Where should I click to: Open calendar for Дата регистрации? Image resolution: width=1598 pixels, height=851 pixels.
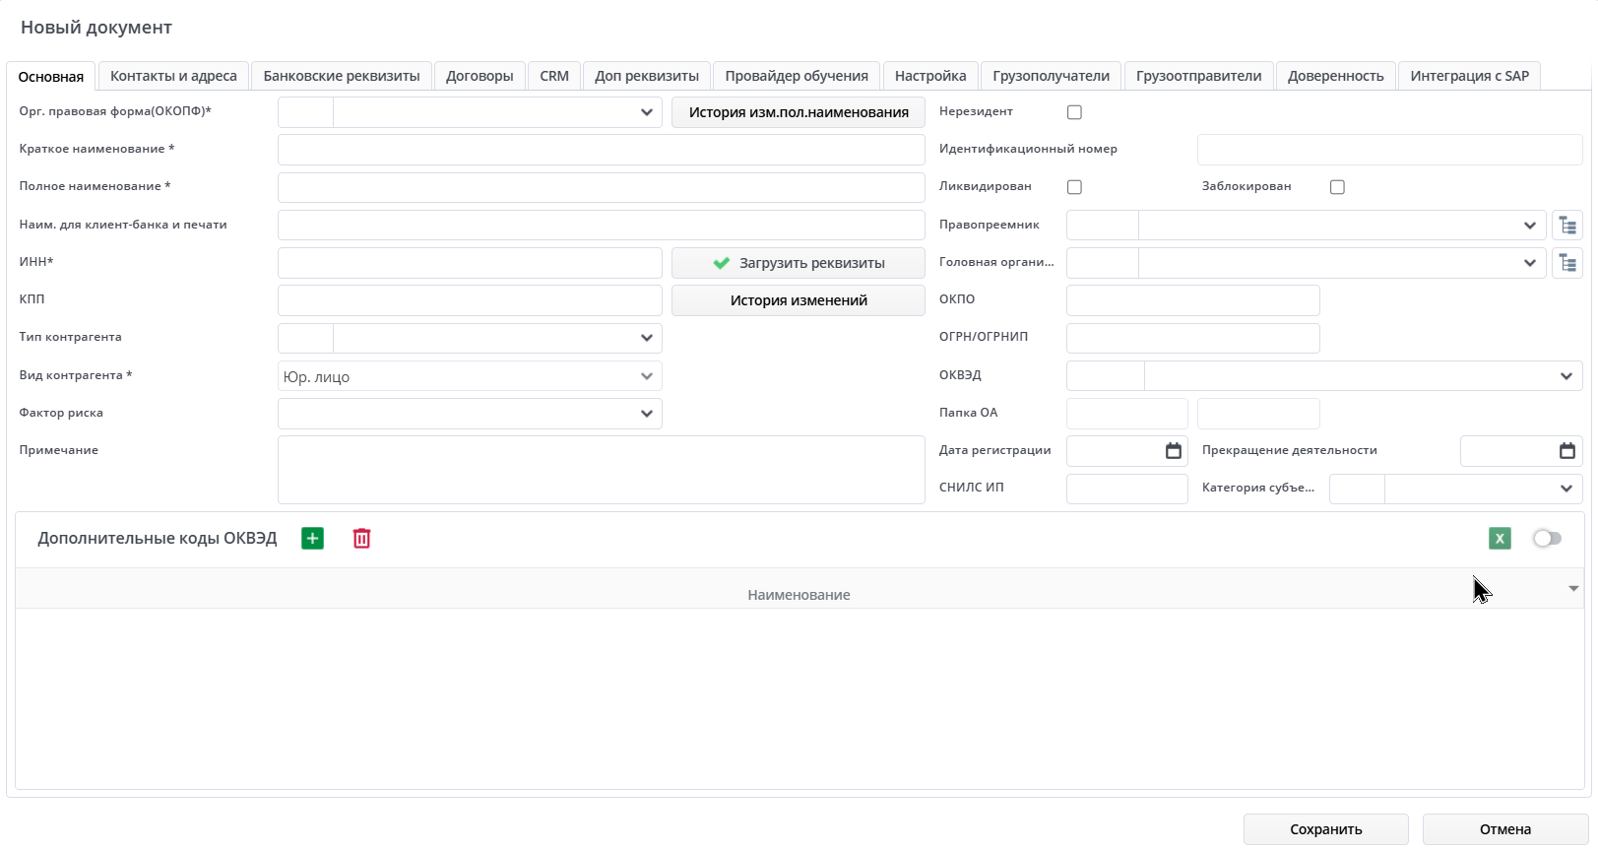click(x=1173, y=451)
